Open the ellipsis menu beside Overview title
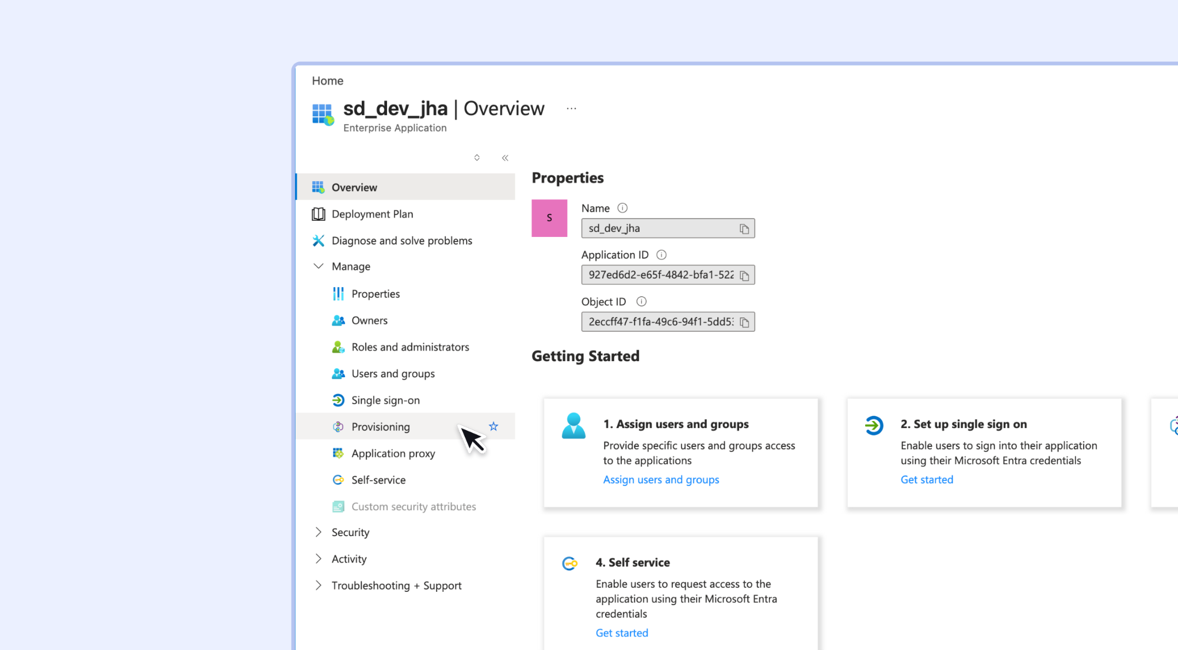The image size is (1178, 650). point(571,108)
